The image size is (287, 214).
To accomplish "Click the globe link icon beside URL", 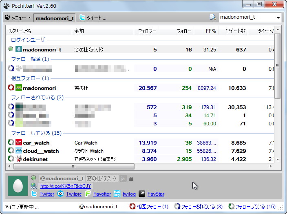I will point(34,186).
